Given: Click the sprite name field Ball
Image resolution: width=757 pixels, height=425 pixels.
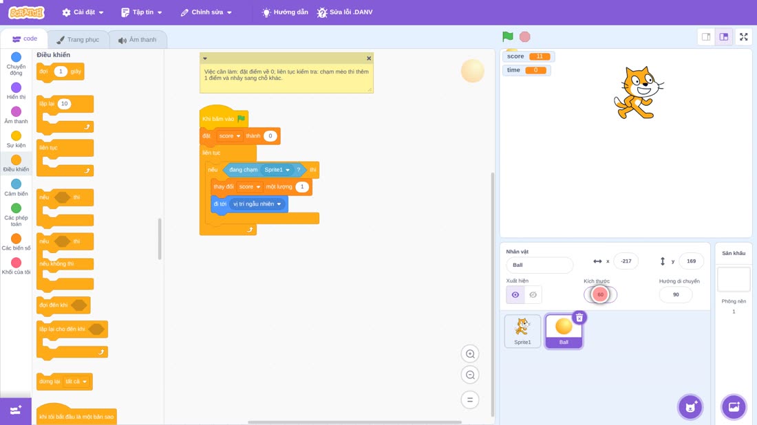Looking at the screenshot, I should [540, 265].
